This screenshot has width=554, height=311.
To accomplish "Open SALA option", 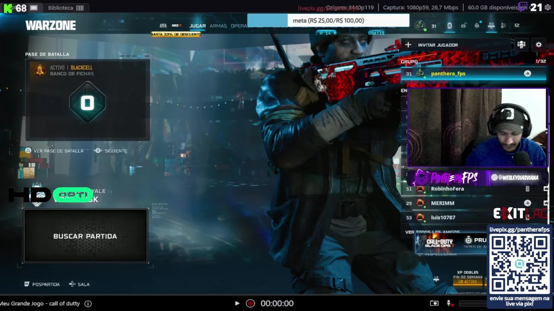I will [79, 284].
